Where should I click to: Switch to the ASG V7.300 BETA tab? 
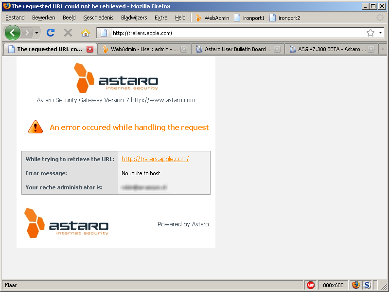pos(332,49)
